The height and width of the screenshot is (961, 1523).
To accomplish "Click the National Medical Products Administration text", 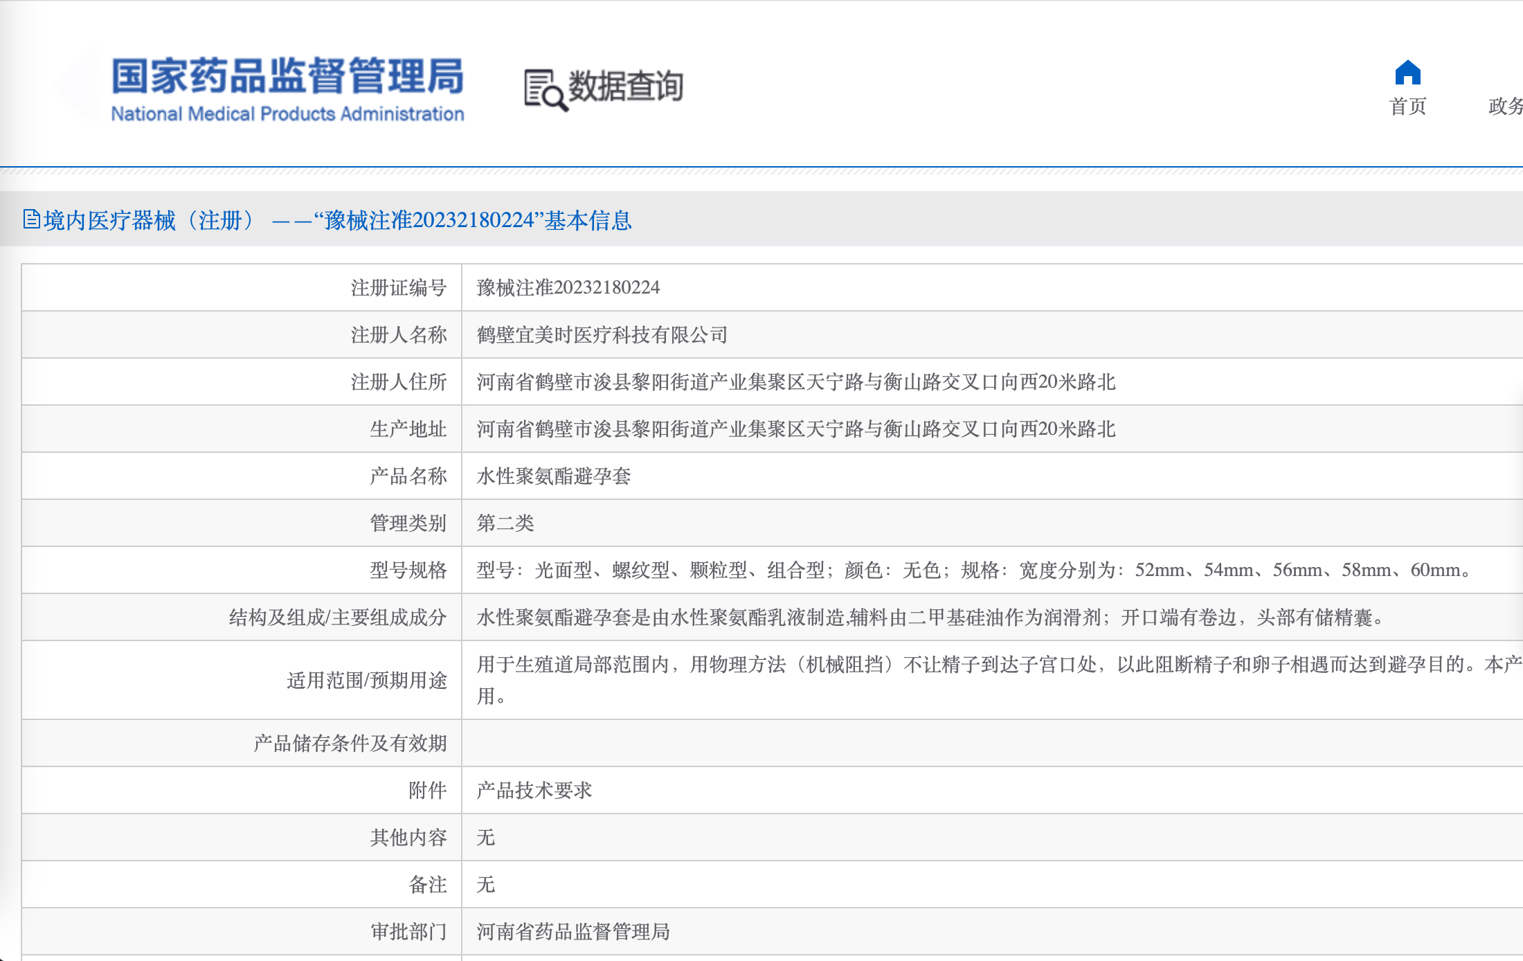I will (x=287, y=114).
